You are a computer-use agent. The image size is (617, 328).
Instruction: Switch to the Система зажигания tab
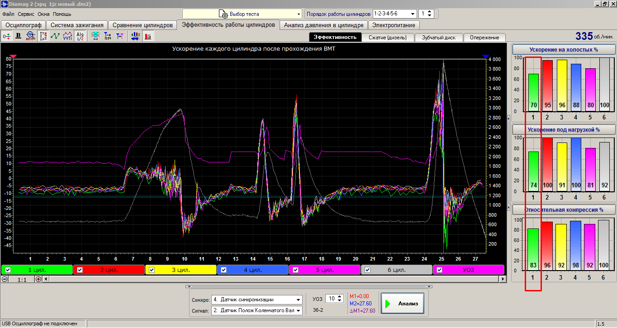[77, 25]
